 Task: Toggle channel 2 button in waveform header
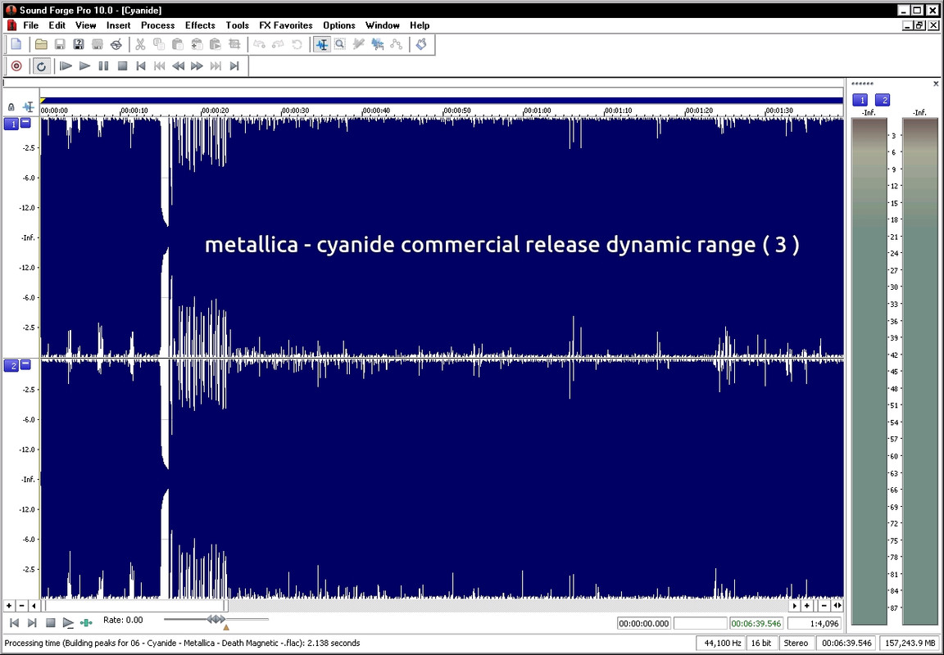point(11,366)
